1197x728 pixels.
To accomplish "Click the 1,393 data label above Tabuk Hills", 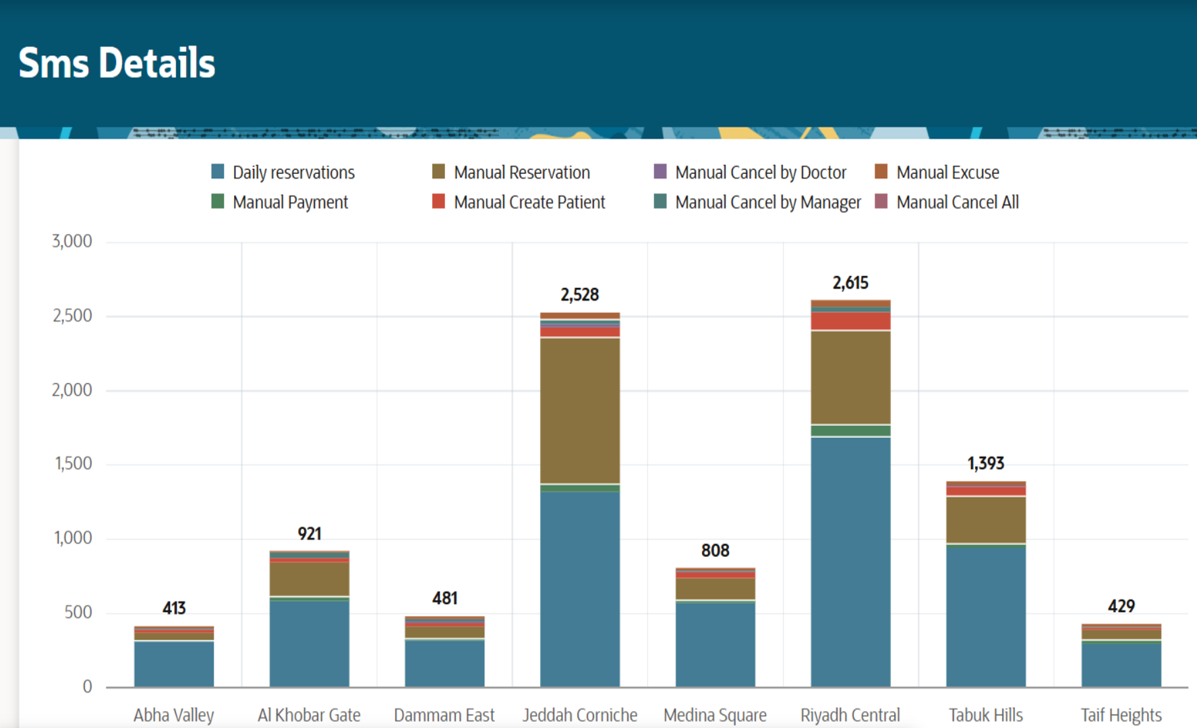I will point(985,463).
